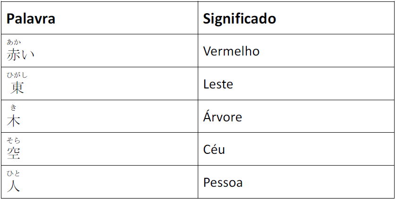This screenshot has width=396, height=199.
Task: Click the furigana ひ above the kanji 東
Action: pos(10,75)
